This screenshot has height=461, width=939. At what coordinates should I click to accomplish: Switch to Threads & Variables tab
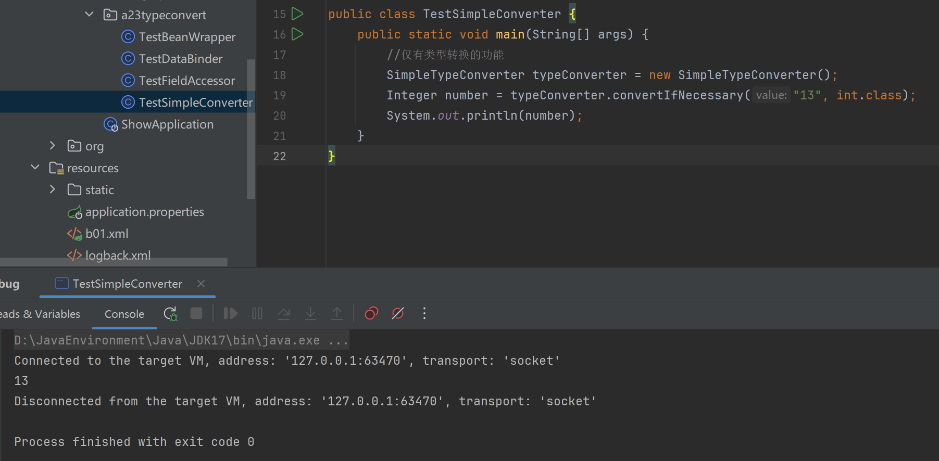tap(40, 314)
